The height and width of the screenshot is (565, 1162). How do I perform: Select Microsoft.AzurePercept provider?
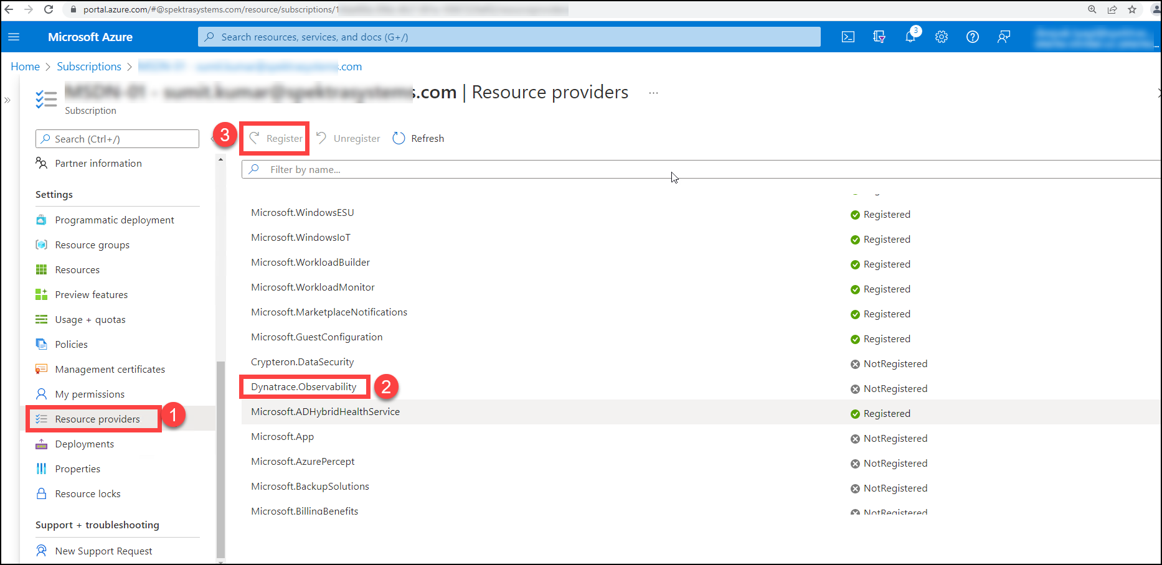[x=303, y=462]
